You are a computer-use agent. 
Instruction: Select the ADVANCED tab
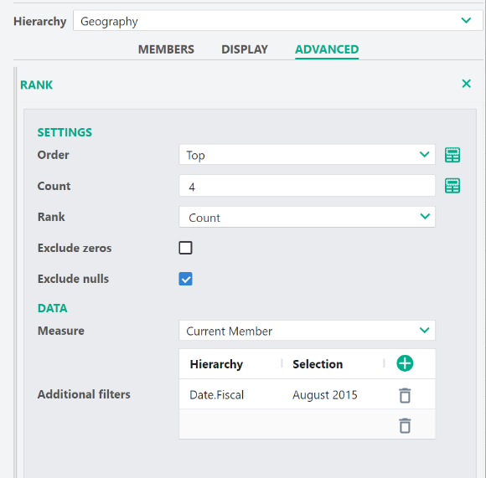click(327, 49)
